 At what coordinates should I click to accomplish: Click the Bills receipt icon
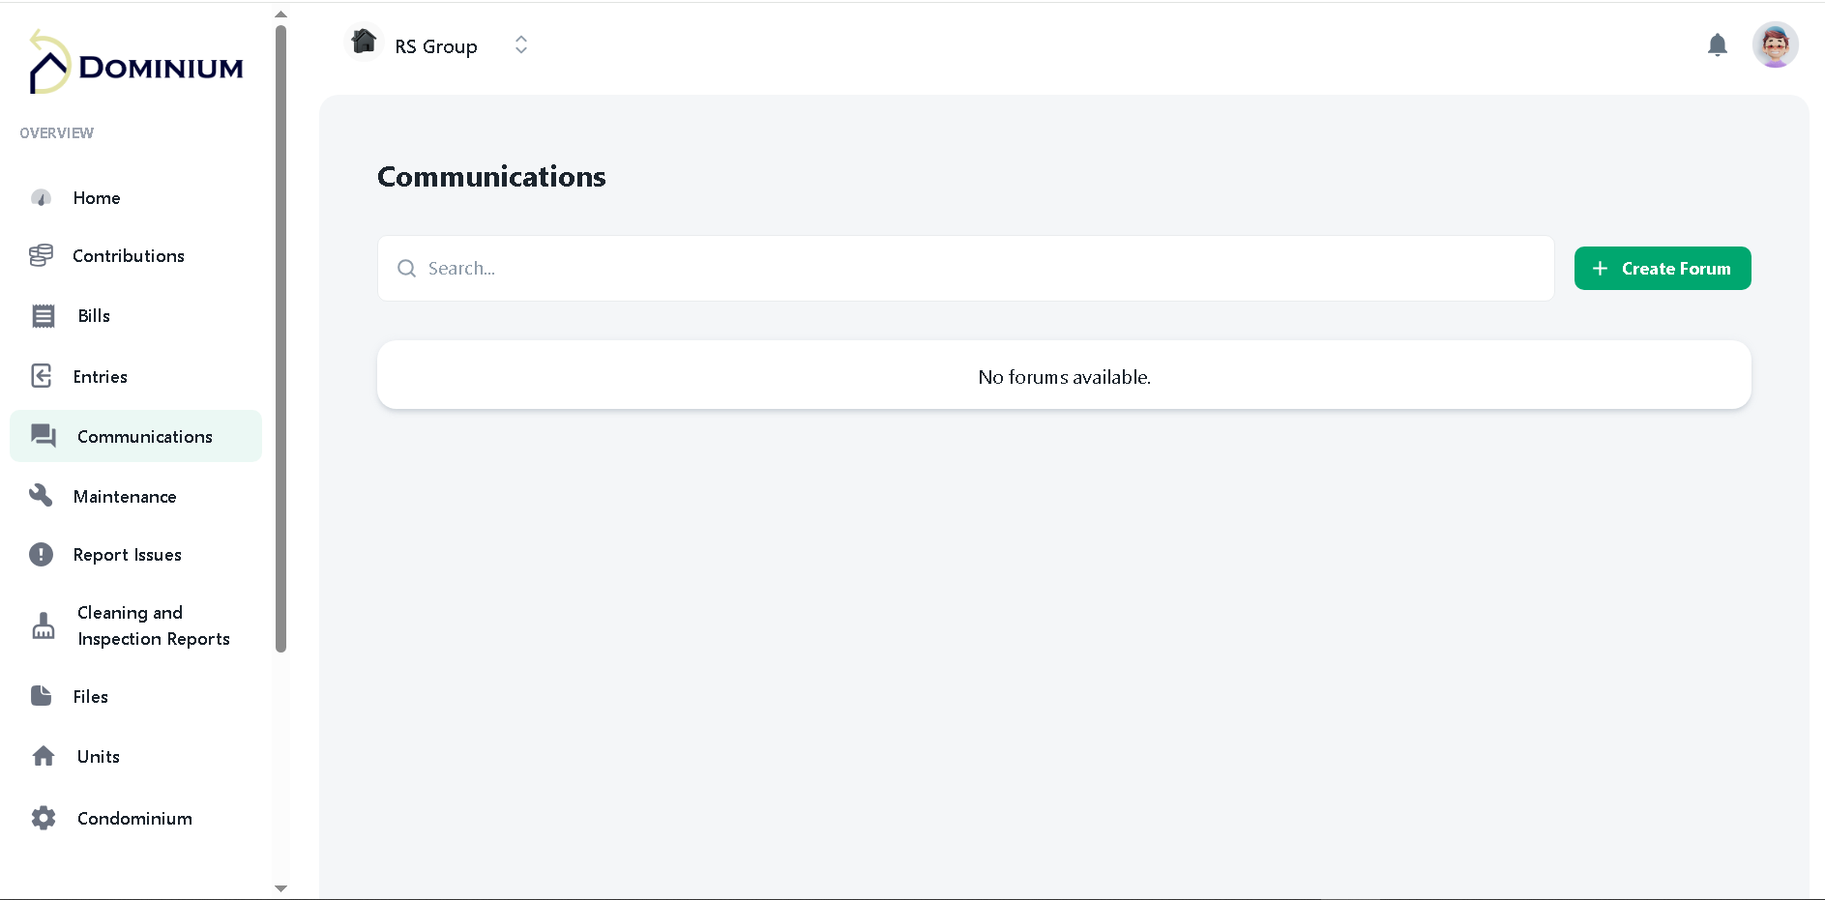pos(43,315)
